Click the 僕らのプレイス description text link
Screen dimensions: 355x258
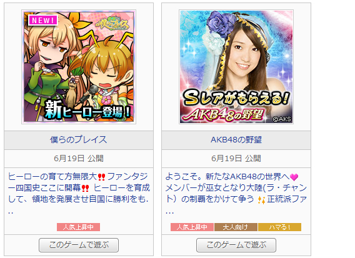pos(79,194)
